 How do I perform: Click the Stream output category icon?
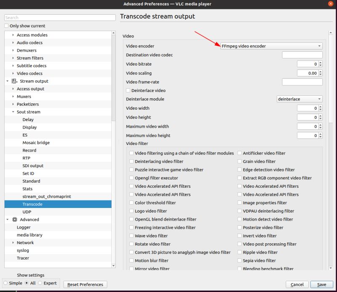(x=14, y=81)
